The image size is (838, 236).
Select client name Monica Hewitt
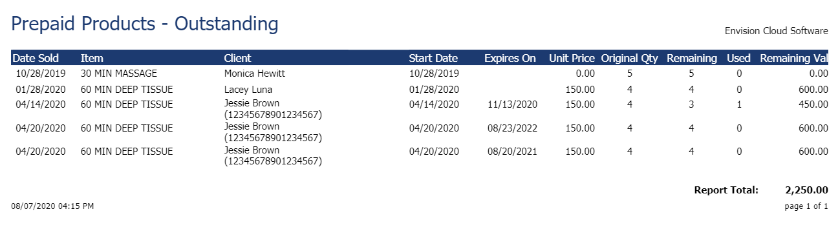(x=255, y=74)
